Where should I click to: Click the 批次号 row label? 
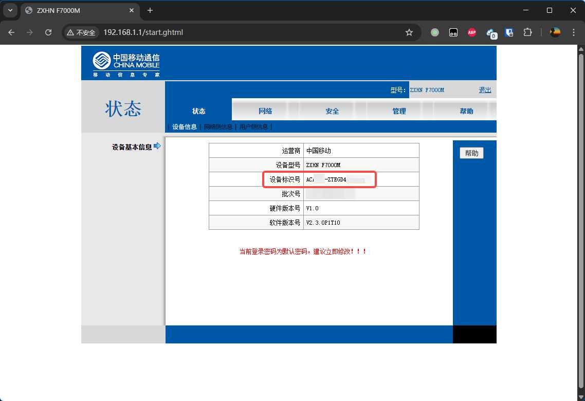(291, 194)
